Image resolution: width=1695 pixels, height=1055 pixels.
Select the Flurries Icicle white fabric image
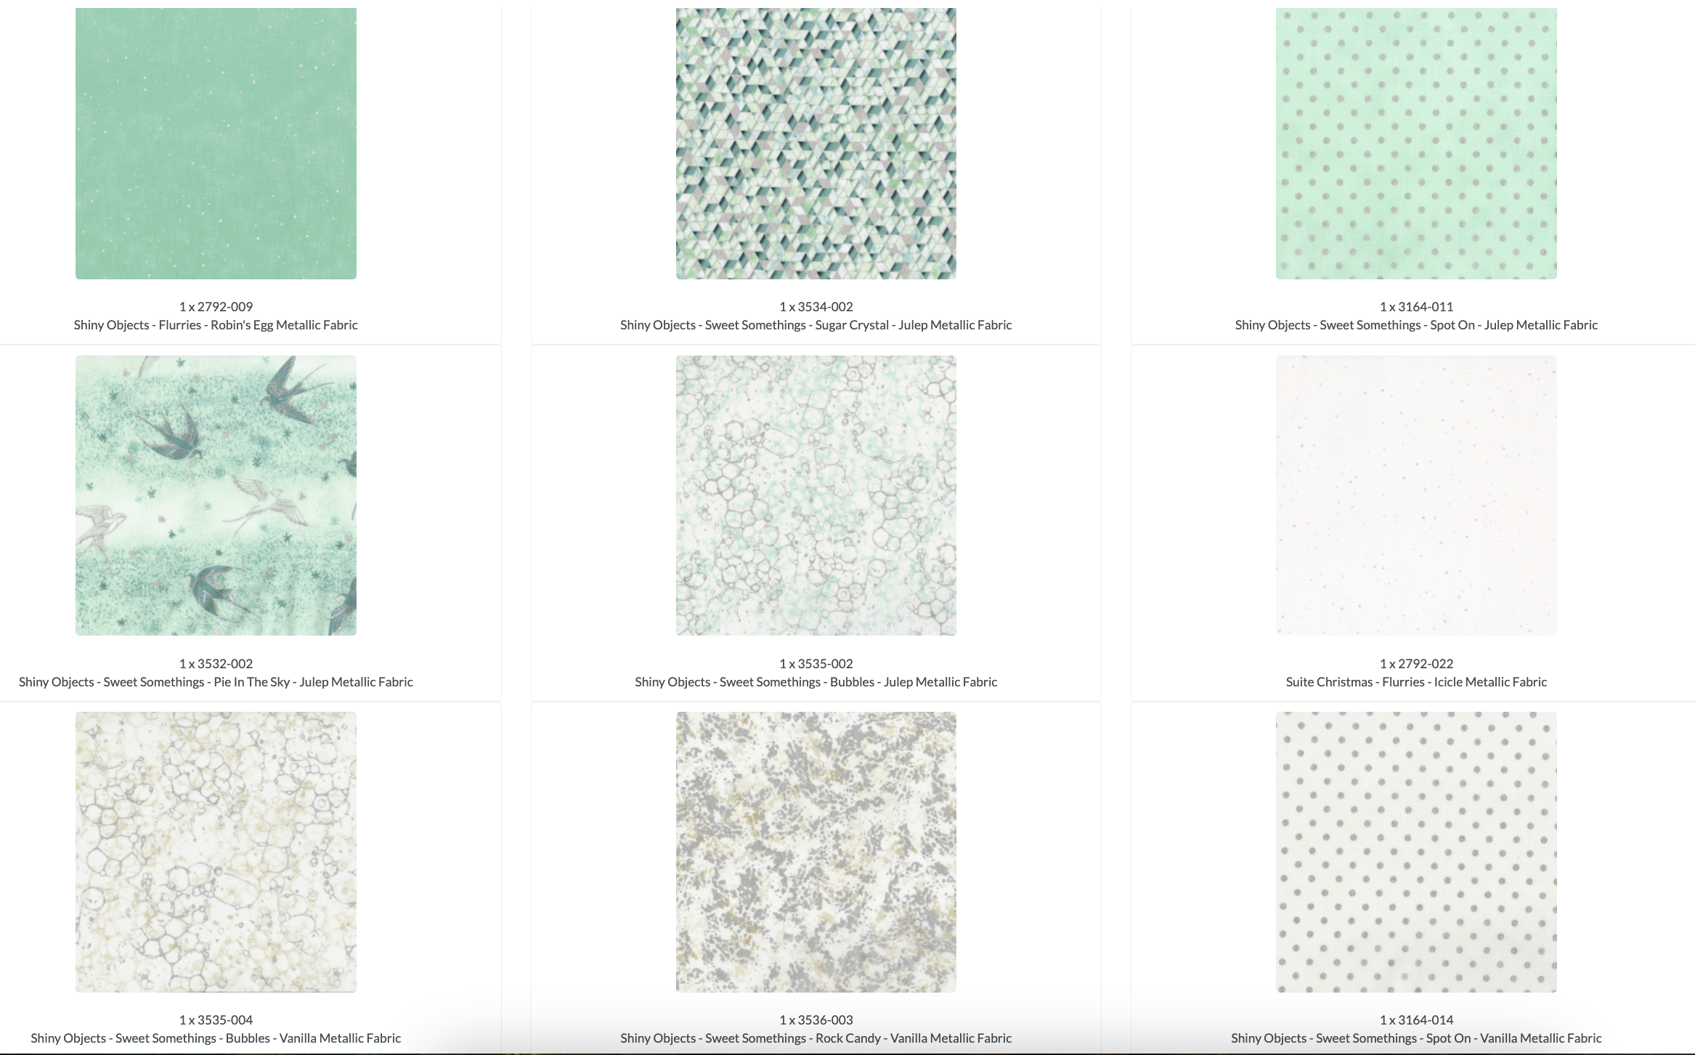1415,496
